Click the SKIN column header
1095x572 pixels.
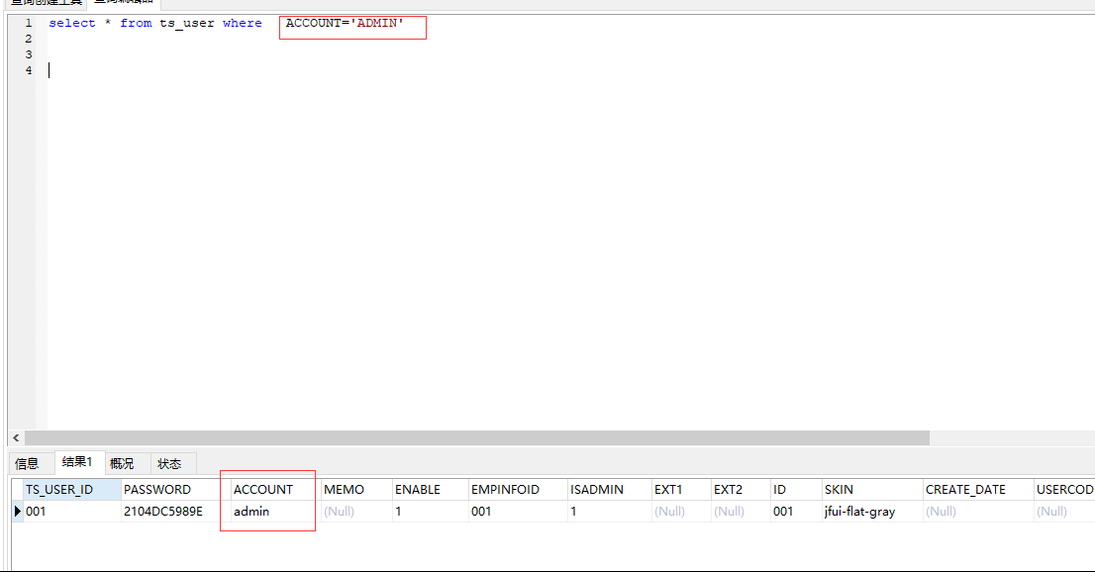point(871,490)
